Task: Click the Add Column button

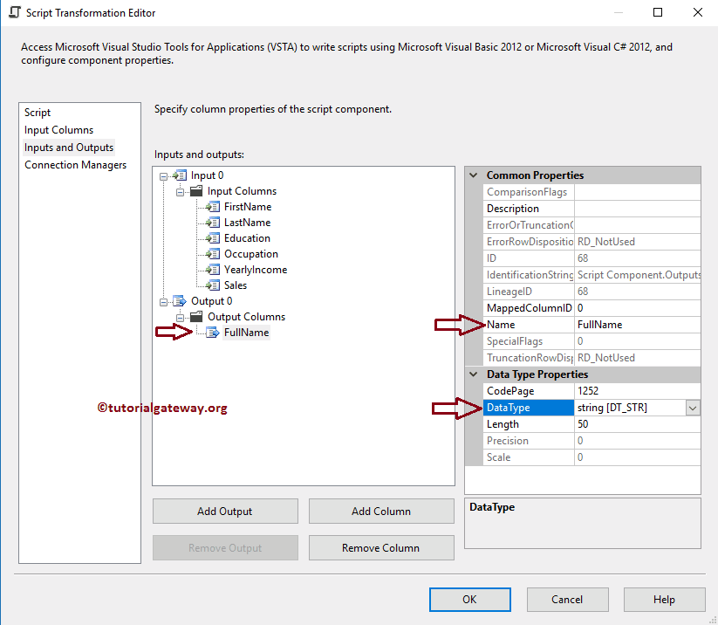Action: (381, 511)
